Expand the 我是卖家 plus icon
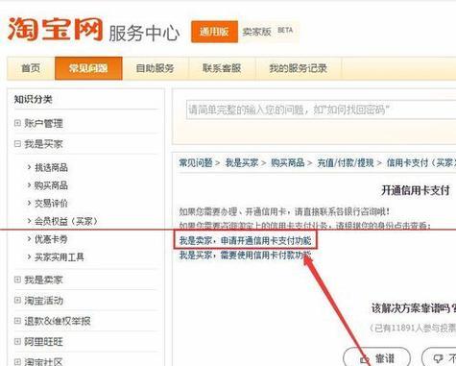 tap(17, 280)
